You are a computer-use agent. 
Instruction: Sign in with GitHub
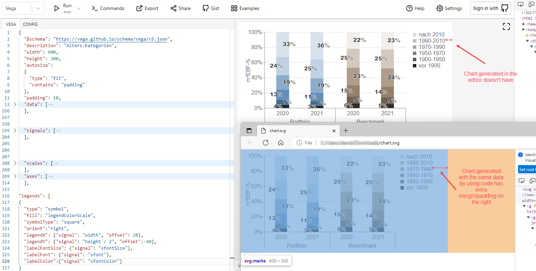pos(491,8)
